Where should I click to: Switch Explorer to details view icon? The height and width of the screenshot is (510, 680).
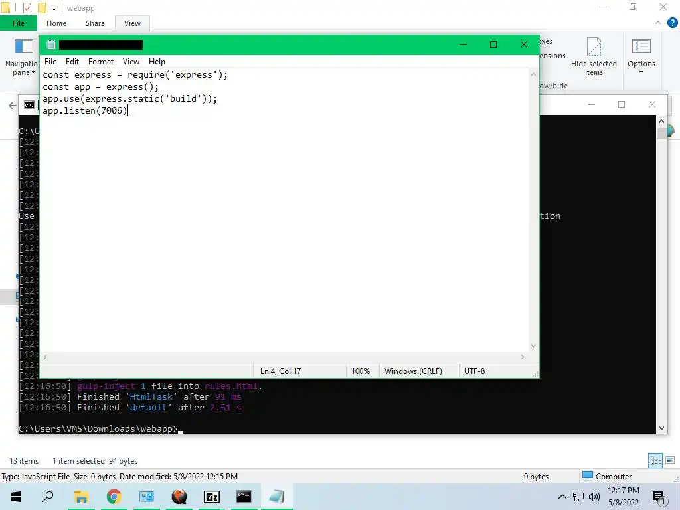pos(655,460)
